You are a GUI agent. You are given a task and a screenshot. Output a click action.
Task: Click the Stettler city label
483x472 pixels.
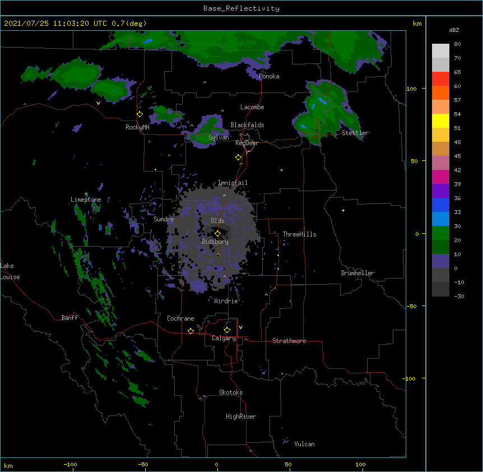pyautogui.click(x=355, y=133)
